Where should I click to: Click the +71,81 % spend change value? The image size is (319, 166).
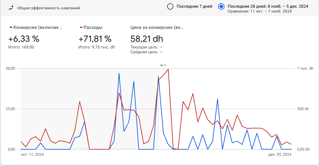pos(95,39)
